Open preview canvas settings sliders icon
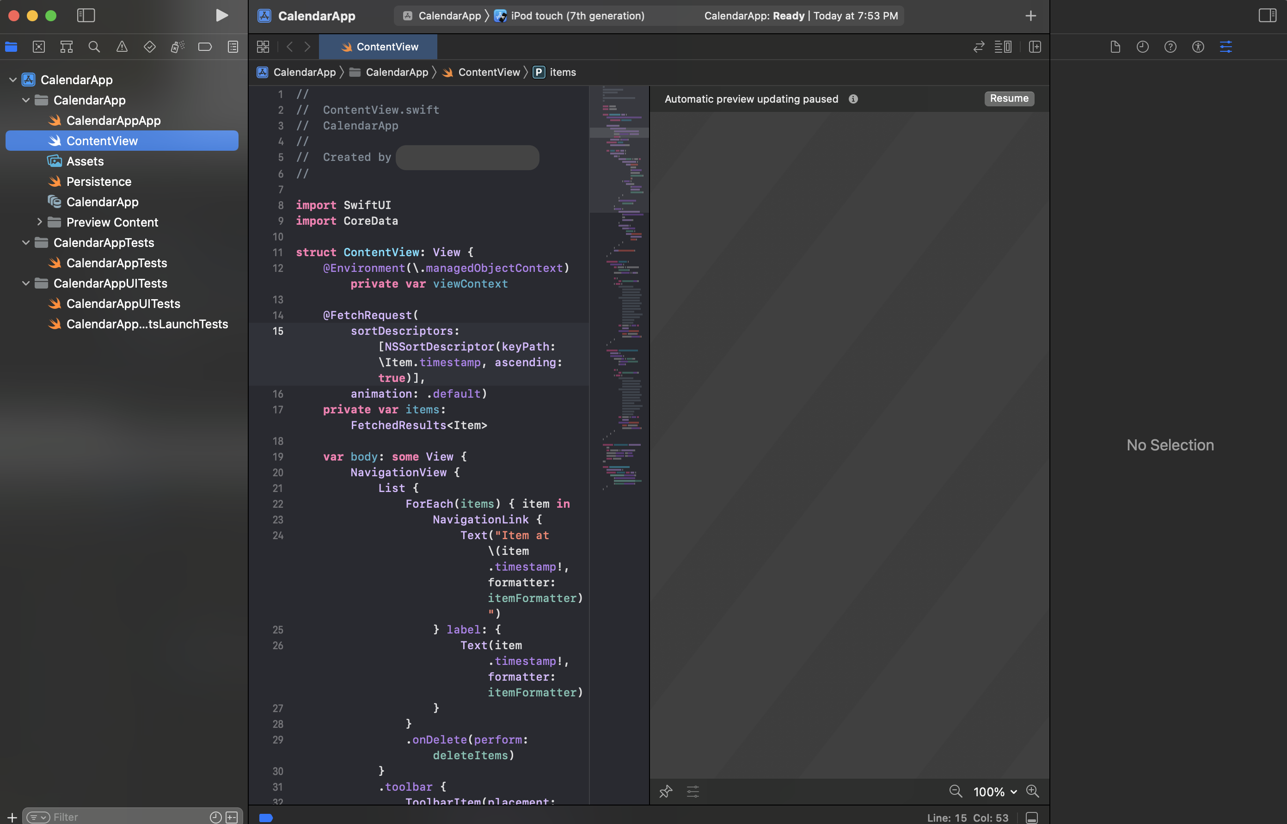Screen dimensions: 1287x824 point(693,791)
